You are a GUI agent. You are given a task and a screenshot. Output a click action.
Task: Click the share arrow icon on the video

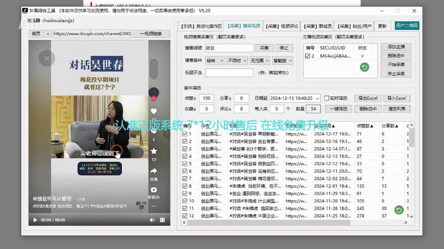click(154, 170)
